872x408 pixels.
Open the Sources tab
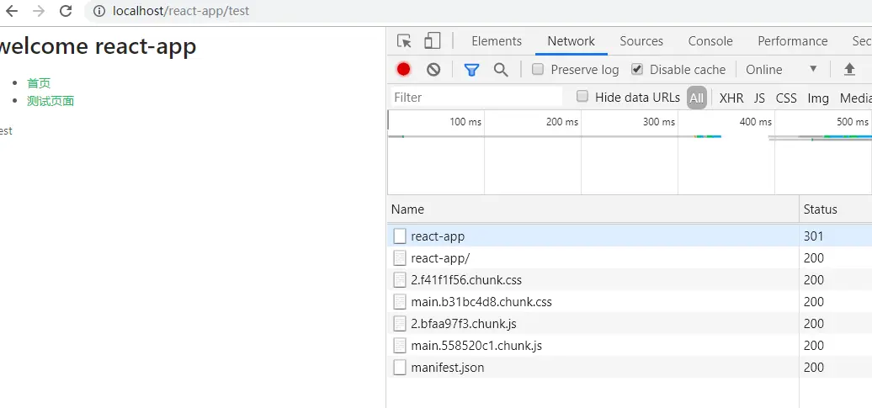[641, 41]
